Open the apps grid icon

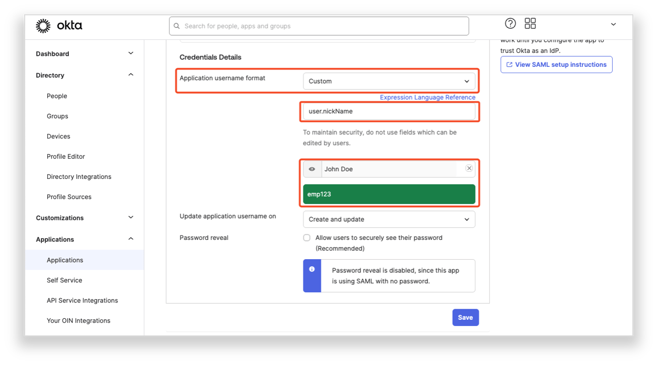[x=530, y=24]
